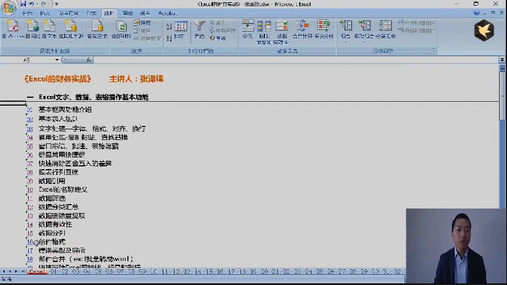Click Consolidate (合并计算)
Image resolution: width=507 pixels, height=285 pixels.
pyautogui.click(x=302, y=29)
